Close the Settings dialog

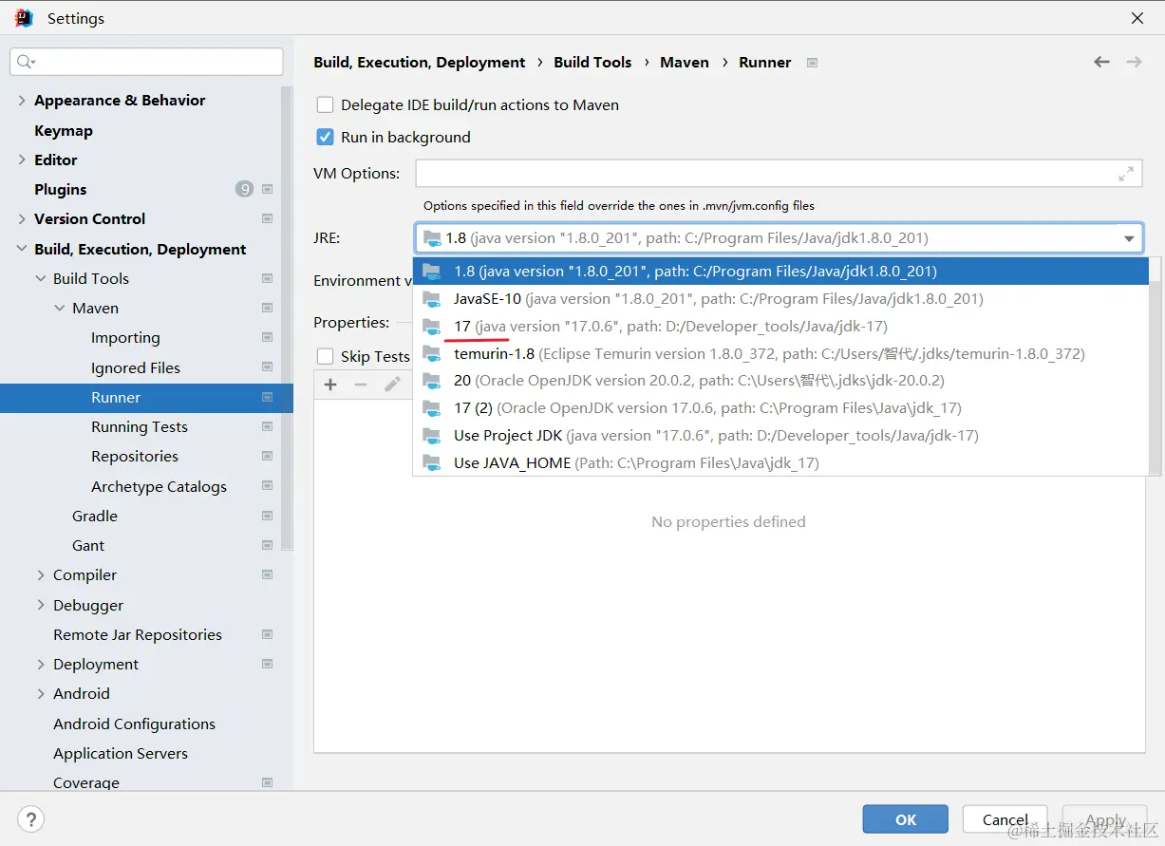tap(1137, 18)
